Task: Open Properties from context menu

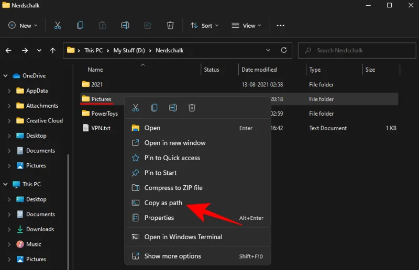Action: click(198, 218)
